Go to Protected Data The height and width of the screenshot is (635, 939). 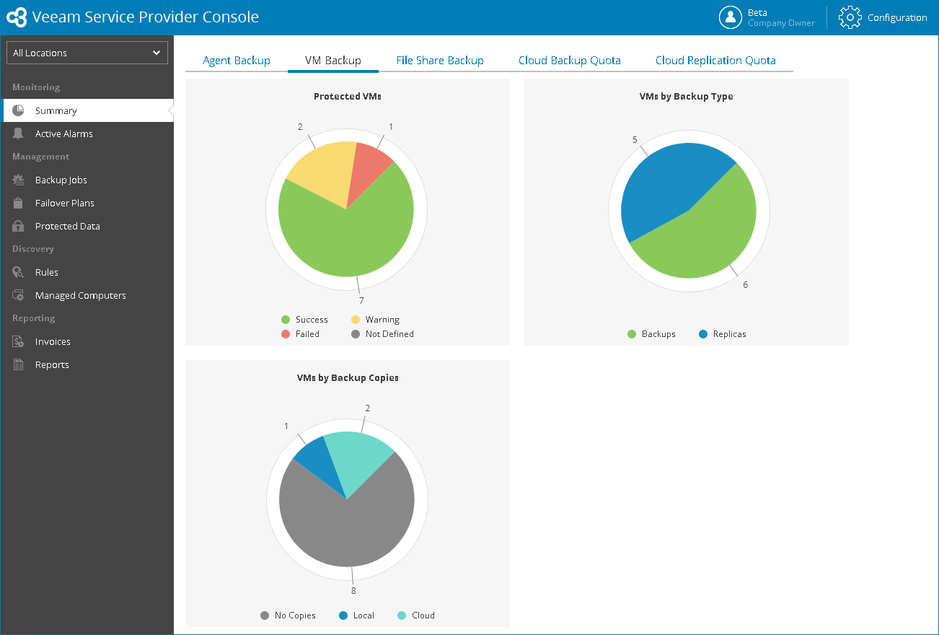pos(87,226)
